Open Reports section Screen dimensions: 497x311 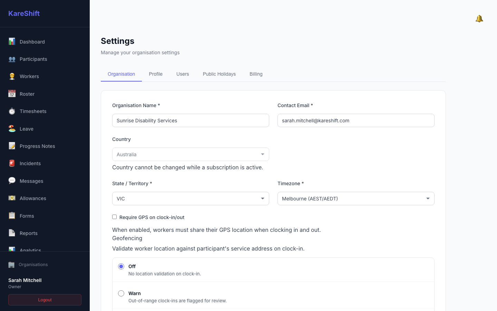coord(45,233)
